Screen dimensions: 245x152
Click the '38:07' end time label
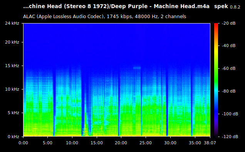point(210,143)
